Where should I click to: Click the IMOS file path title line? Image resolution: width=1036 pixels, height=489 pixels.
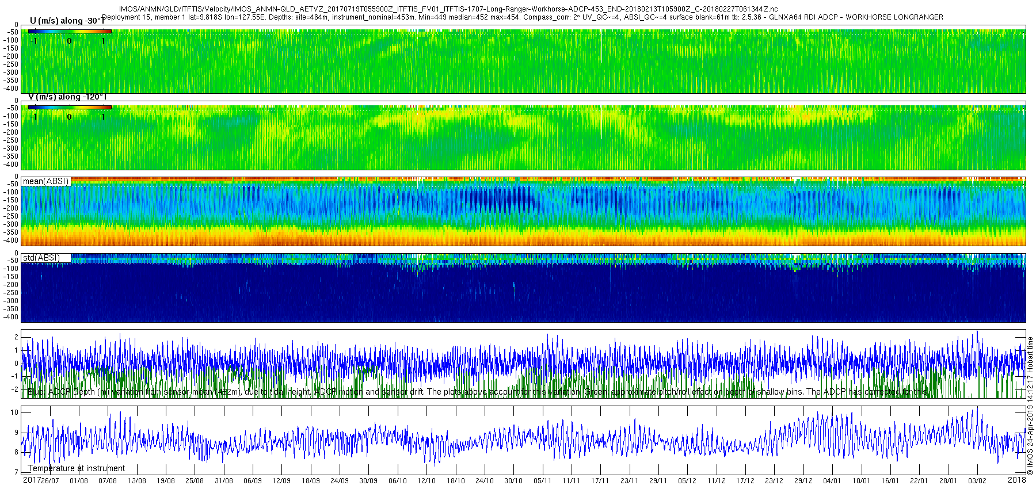pos(448,9)
